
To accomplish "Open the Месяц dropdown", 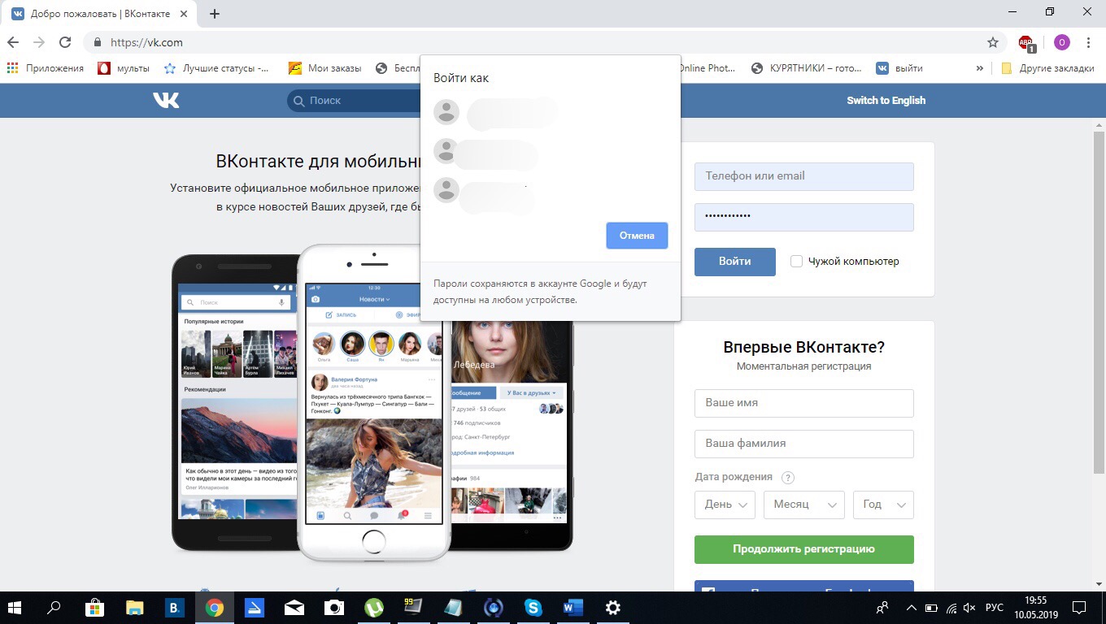I will click(x=804, y=505).
